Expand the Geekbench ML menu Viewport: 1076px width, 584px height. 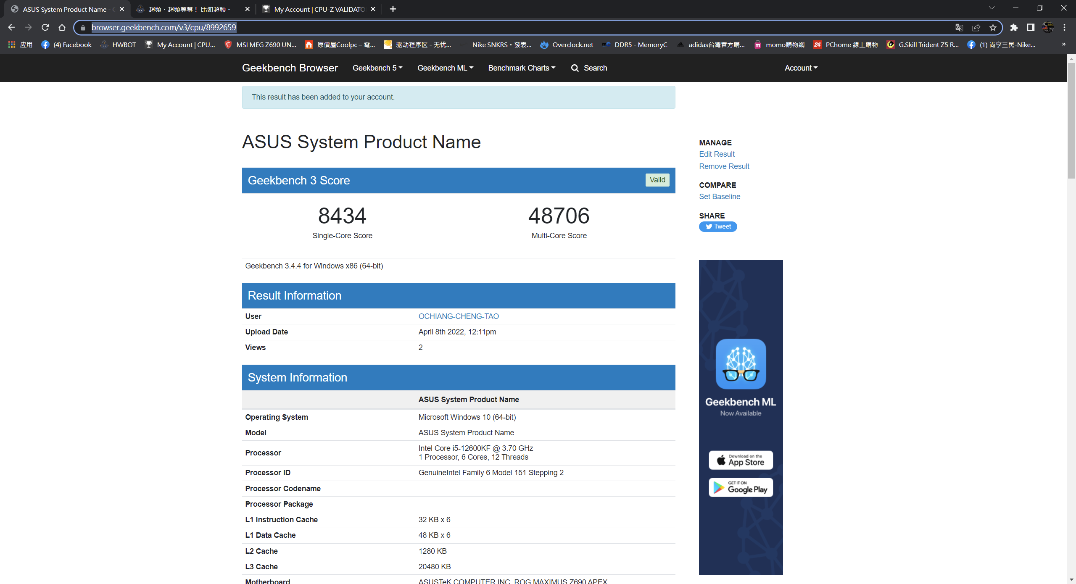tap(445, 68)
